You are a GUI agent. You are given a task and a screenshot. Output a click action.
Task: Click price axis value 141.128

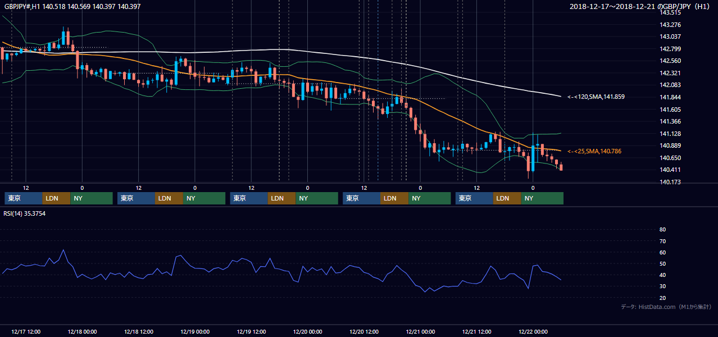(670, 134)
